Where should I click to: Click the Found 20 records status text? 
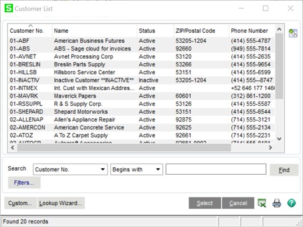(x=26, y=221)
